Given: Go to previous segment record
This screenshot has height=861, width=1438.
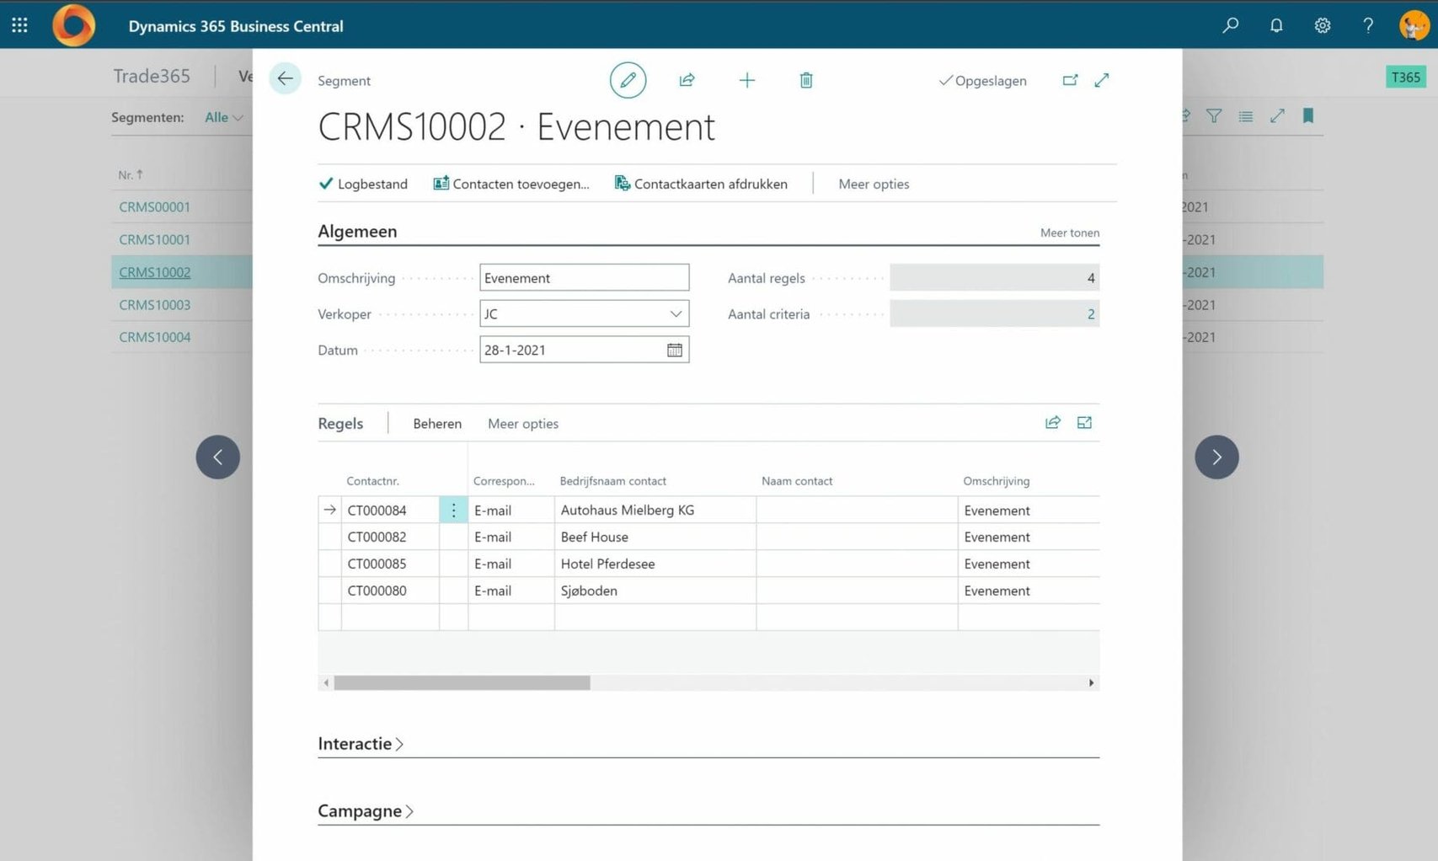Looking at the screenshot, I should coord(218,457).
